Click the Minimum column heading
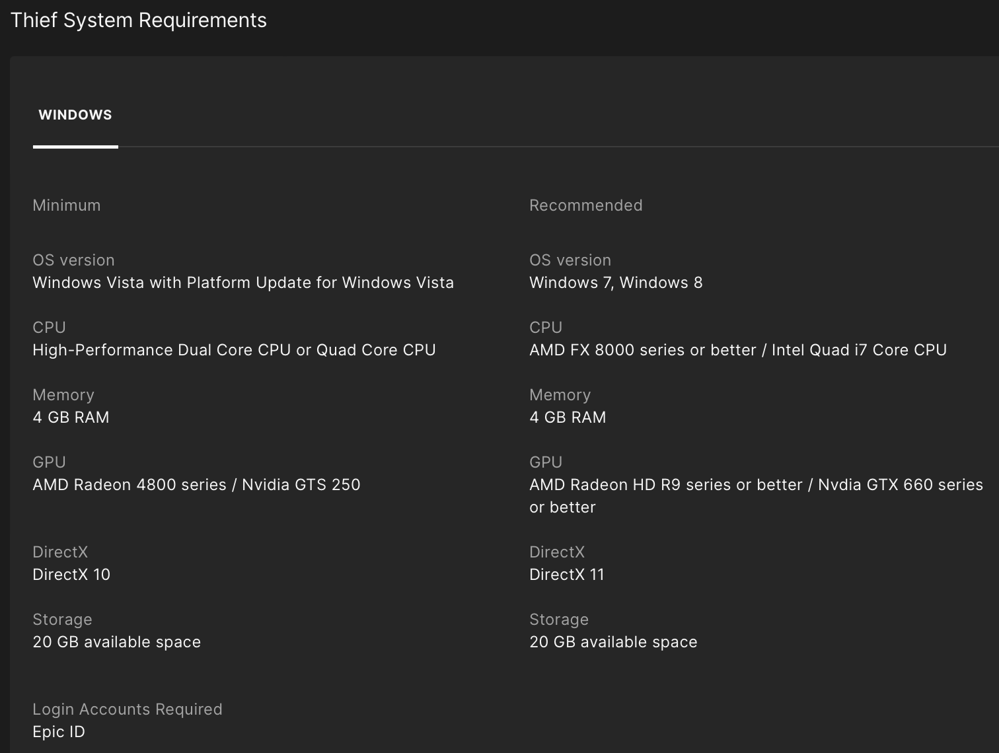The height and width of the screenshot is (753, 999). [67, 205]
